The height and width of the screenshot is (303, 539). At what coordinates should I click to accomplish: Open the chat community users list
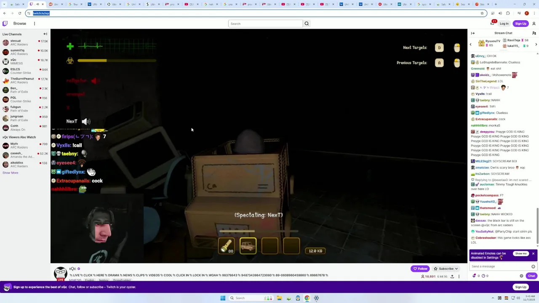(534, 33)
